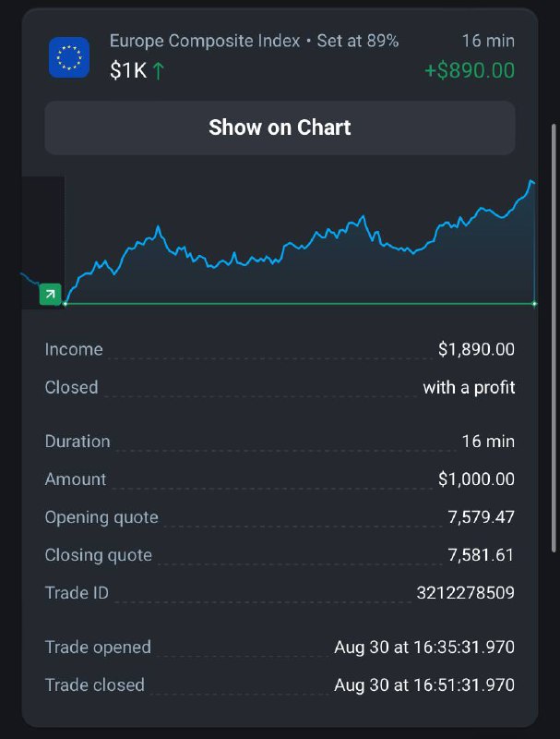This screenshot has height=739, width=560.
Task: Click the green trade entry arrow marker
Action: [x=51, y=295]
